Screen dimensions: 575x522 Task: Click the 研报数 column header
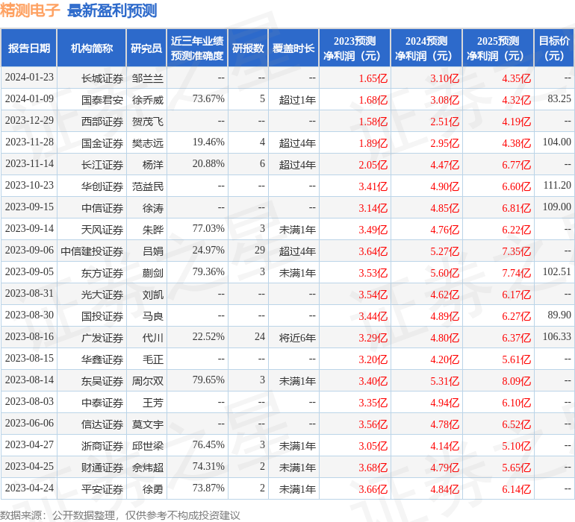(x=248, y=48)
